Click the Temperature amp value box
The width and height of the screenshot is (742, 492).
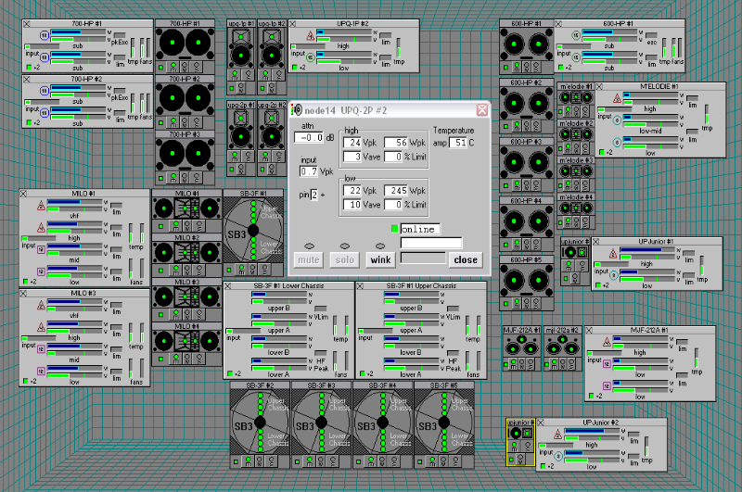(x=460, y=143)
